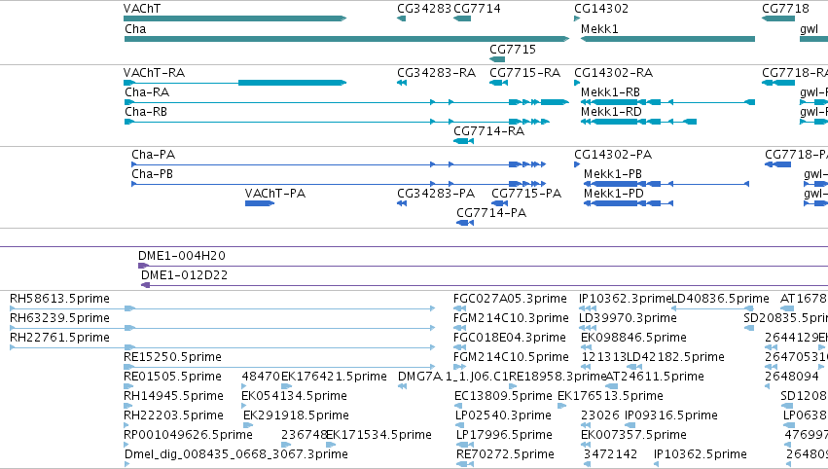Image resolution: width=828 pixels, height=469 pixels.
Task: Click the EC13809.5prime EST label
Action: pos(503,396)
